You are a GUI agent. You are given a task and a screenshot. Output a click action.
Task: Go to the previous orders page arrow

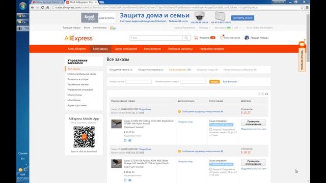click(x=259, y=94)
